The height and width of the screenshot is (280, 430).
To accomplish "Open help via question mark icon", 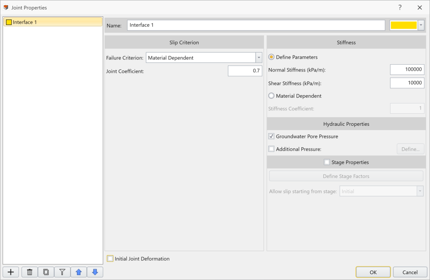I will 400,7.
